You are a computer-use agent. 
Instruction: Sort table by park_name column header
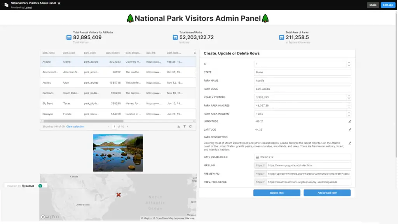(49, 53)
